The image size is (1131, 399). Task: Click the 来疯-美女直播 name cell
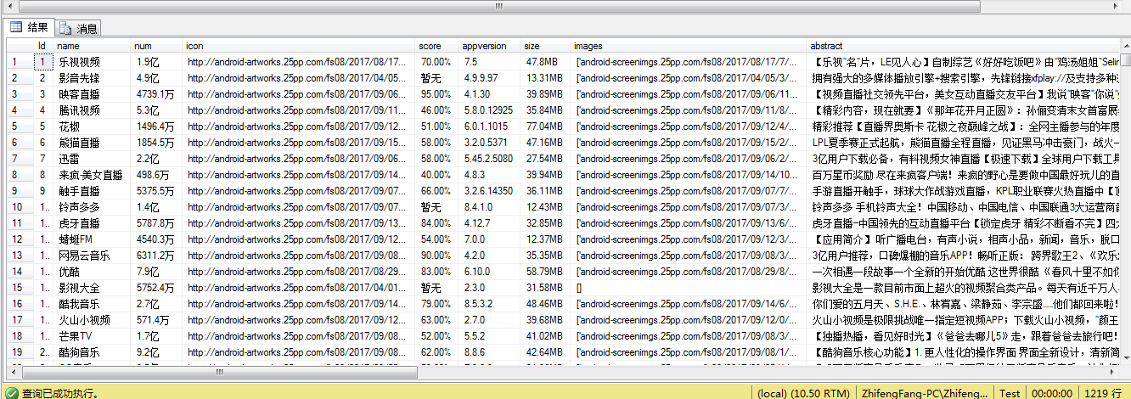click(93, 175)
